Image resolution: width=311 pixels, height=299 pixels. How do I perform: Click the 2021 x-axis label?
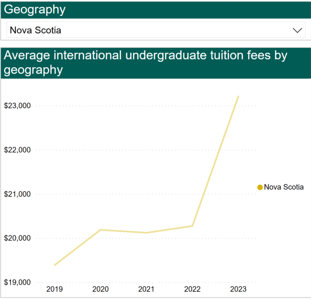(x=146, y=289)
